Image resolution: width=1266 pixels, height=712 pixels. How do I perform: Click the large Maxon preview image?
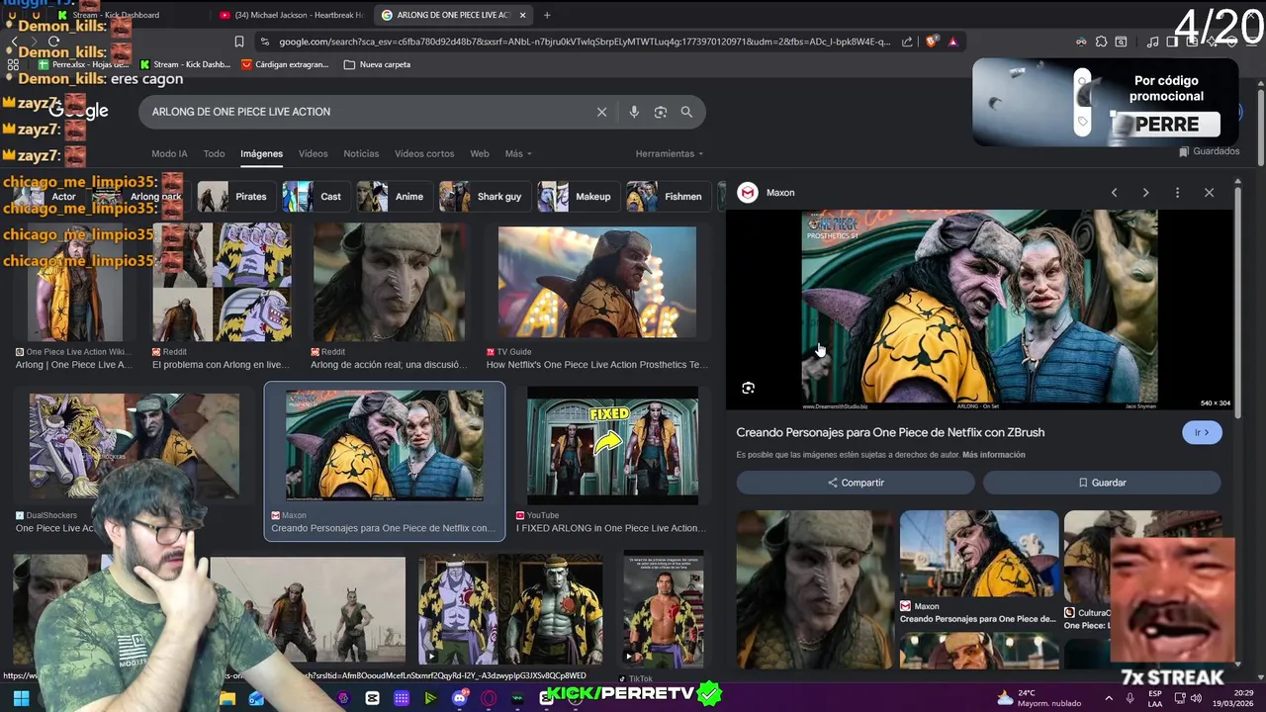point(979,309)
